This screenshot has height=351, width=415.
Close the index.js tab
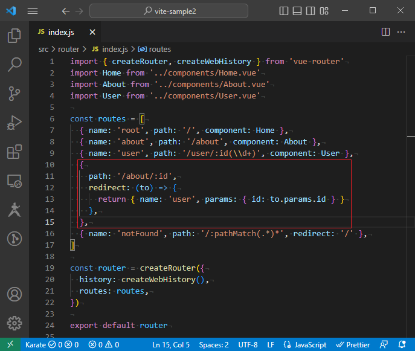point(92,32)
